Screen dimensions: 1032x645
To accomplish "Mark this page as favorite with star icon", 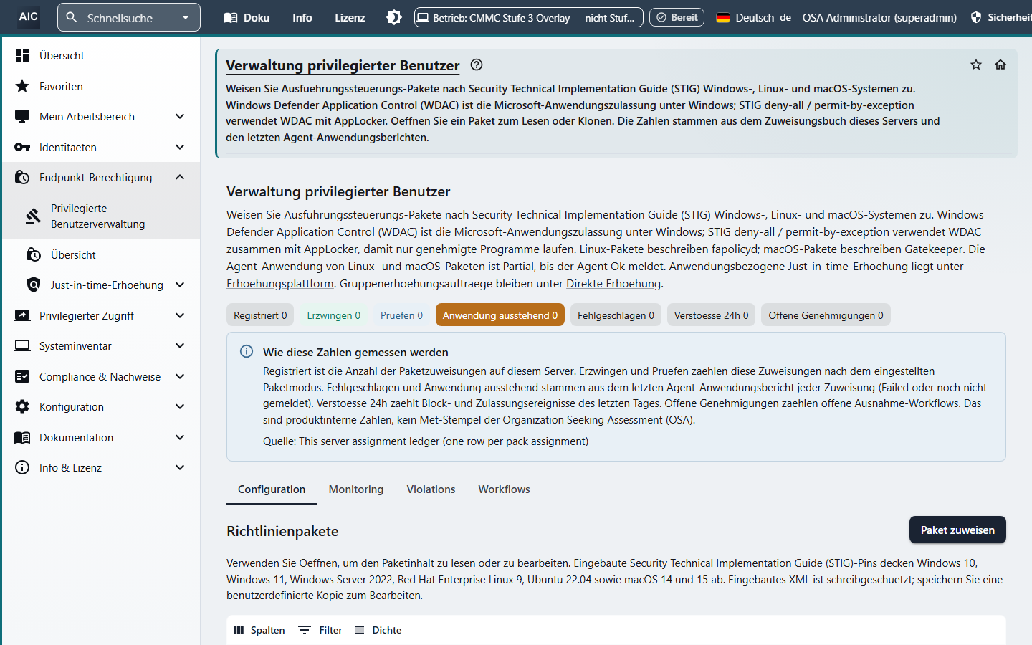I will 976,65.
